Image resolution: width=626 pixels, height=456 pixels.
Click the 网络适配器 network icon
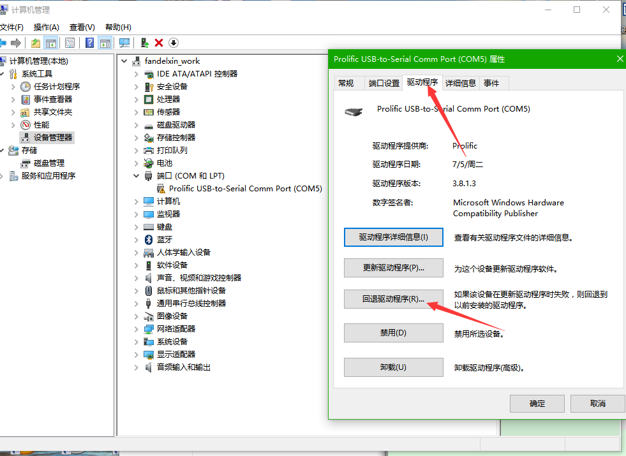tap(149, 328)
